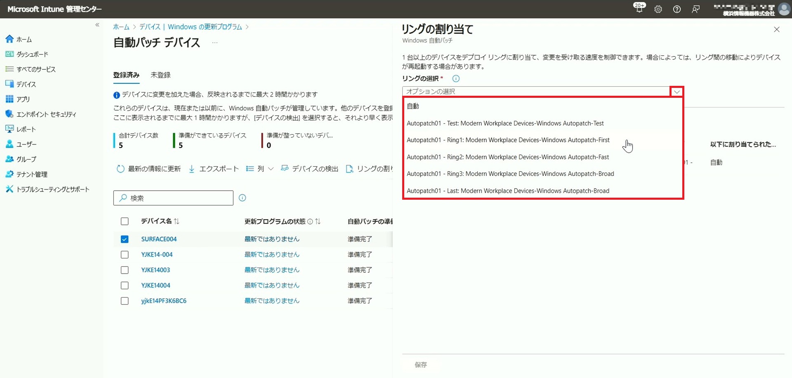Click リングの割り当て toolbar button
The image size is (792, 378).
click(370, 169)
